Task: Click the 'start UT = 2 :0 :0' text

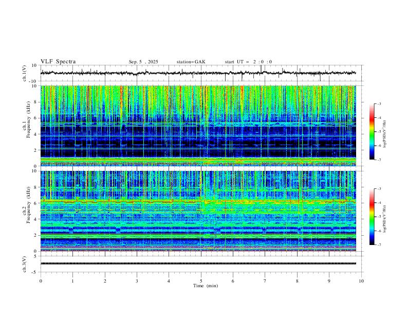Action: point(248,62)
